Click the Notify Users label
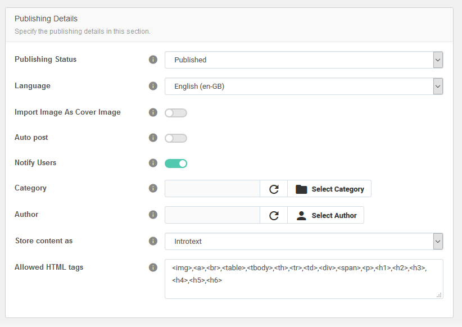This screenshot has height=327, width=462. click(x=35, y=162)
